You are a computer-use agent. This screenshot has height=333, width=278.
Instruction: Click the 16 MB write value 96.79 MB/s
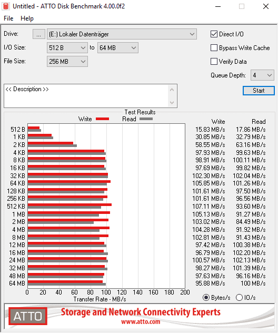pyautogui.click(x=210, y=253)
